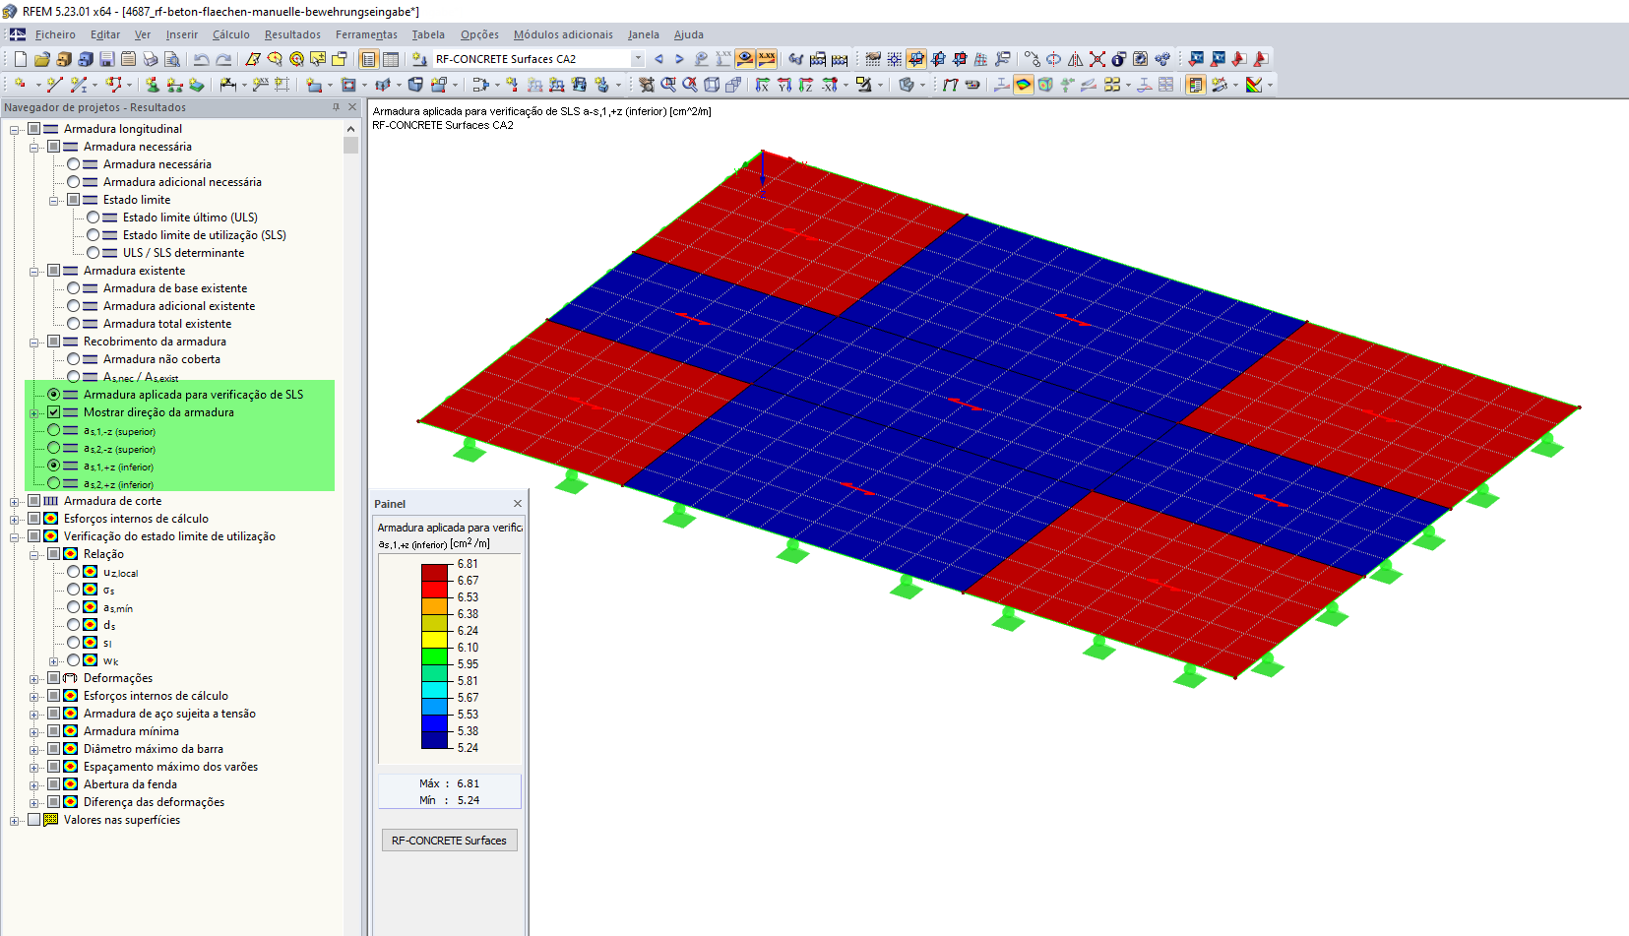This screenshot has height=936, width=1629.
Task: Click the view in X direction icon
Action: tap(763, 85)
